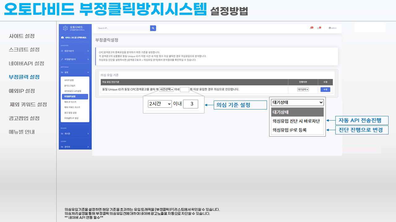Click the blue 수정 button
Image resolution: width=396 pixels, height=222 pixels.
325,89
